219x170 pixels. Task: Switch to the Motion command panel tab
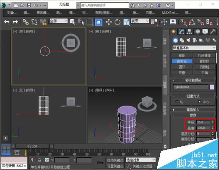198,32
